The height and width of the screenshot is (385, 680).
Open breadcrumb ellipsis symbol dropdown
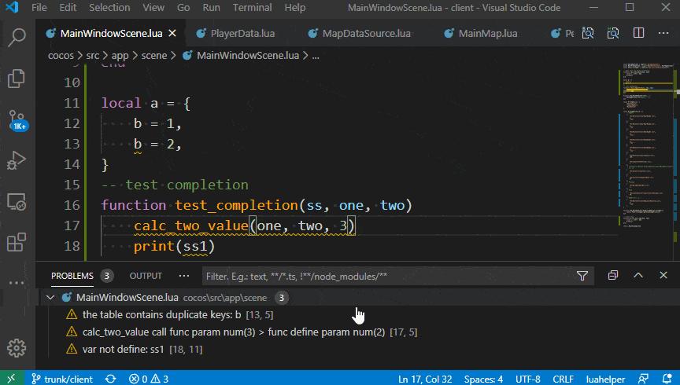tap(316, 56)
